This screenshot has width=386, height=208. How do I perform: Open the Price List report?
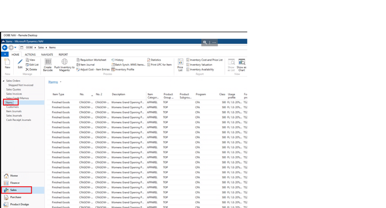coord(180,65)
